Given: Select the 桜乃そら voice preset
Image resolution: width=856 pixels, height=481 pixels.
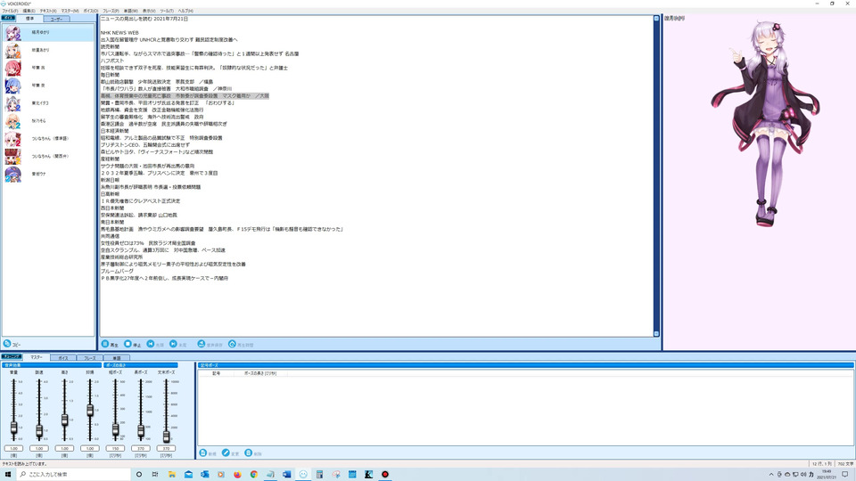Looking at the screenshot, I should [x=48, y=121].
